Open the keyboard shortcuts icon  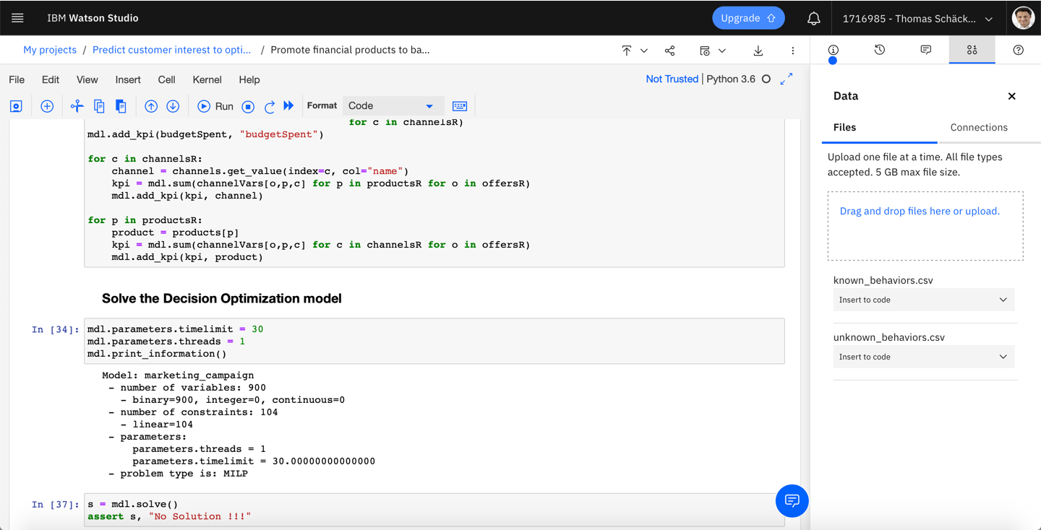pos(460,105)
